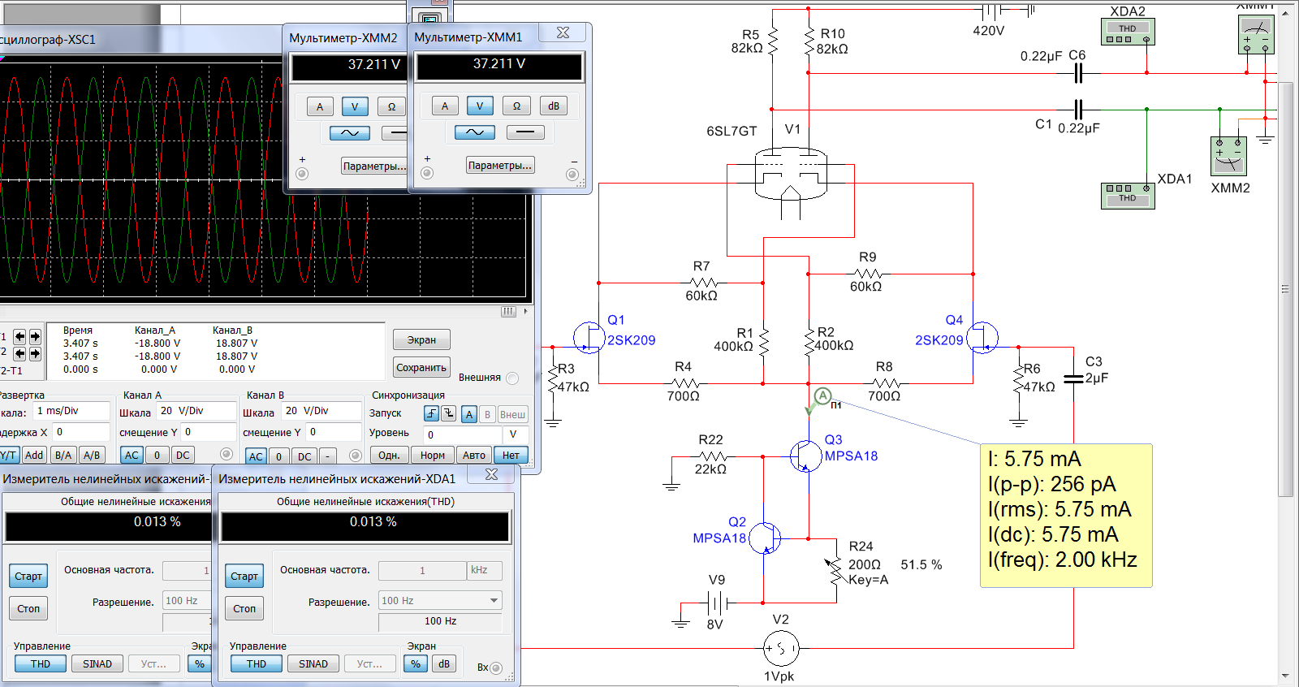Image resolution: width=1299 pixels, height=687 pixels.
Task: Select the Q3 MPSA18 transistor symbol
Action: [x=806, y=456]
